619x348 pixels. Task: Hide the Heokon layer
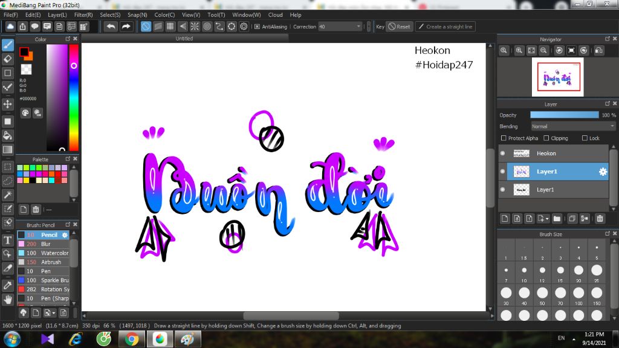pyautogui.click(x=502, y=153)
